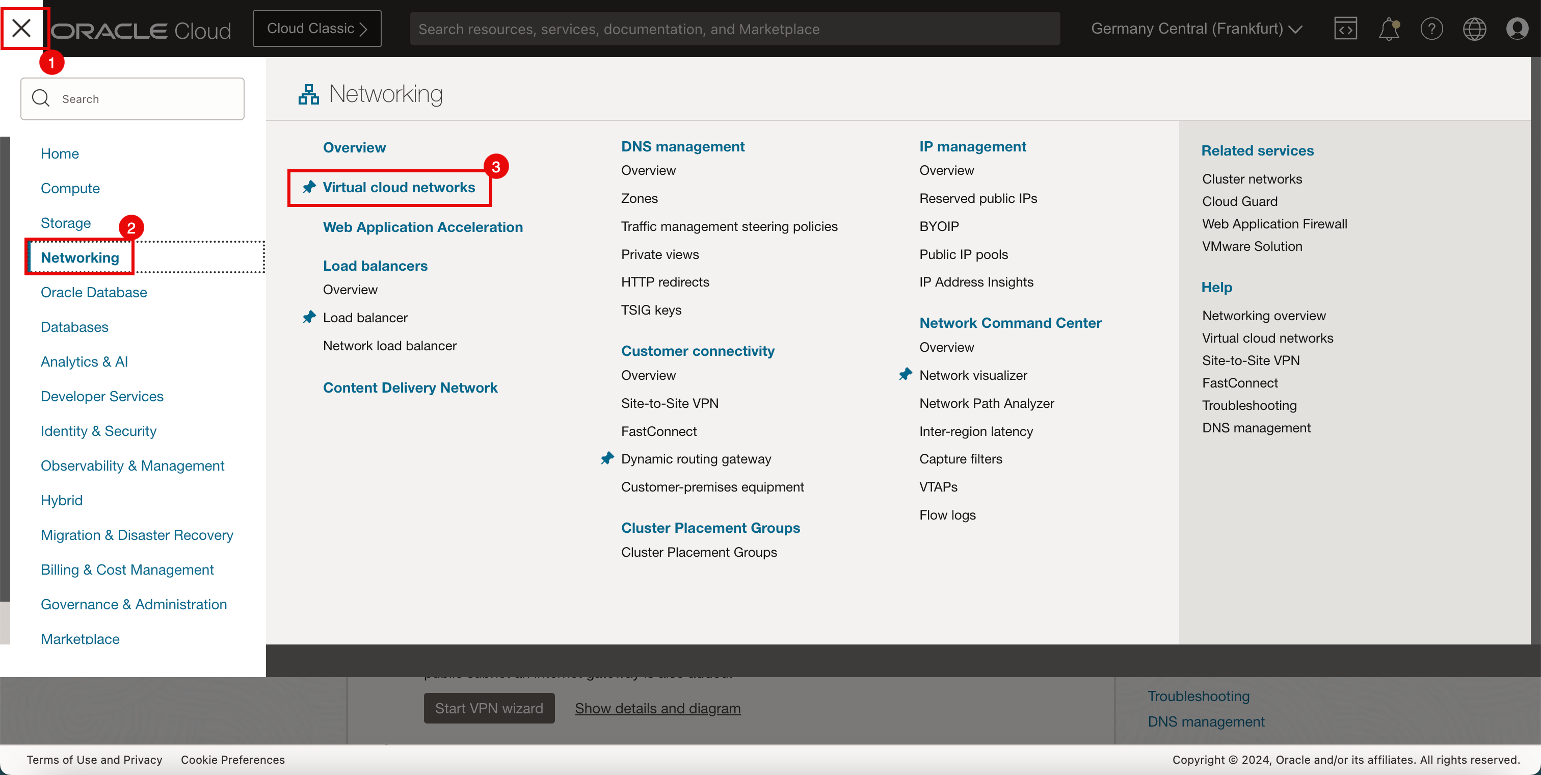Image resolution: width=1541 pixels, height=775 pixels.
Task: Open Network Path Analyzer link
Action: [987, 403]
